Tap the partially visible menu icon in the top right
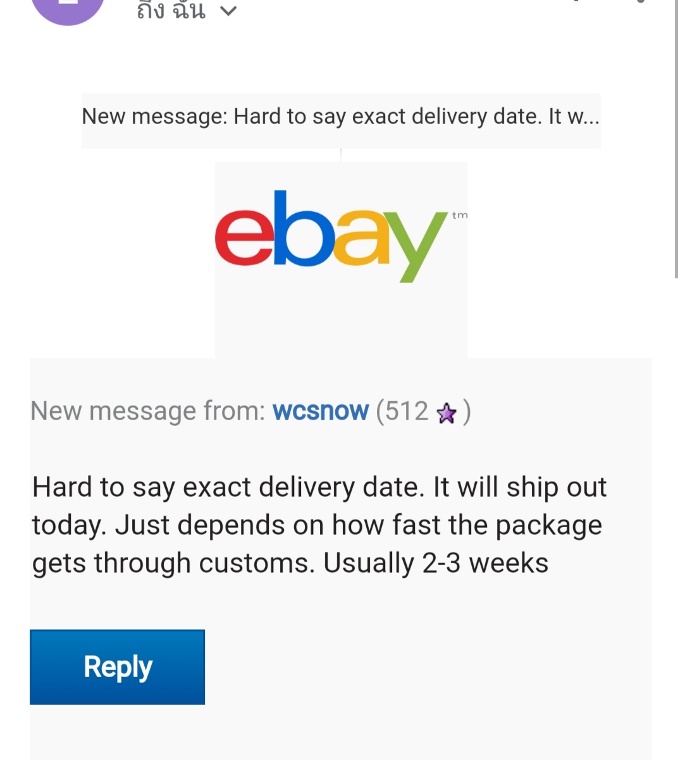The image size is (678, 760). (x=641, y=1)
